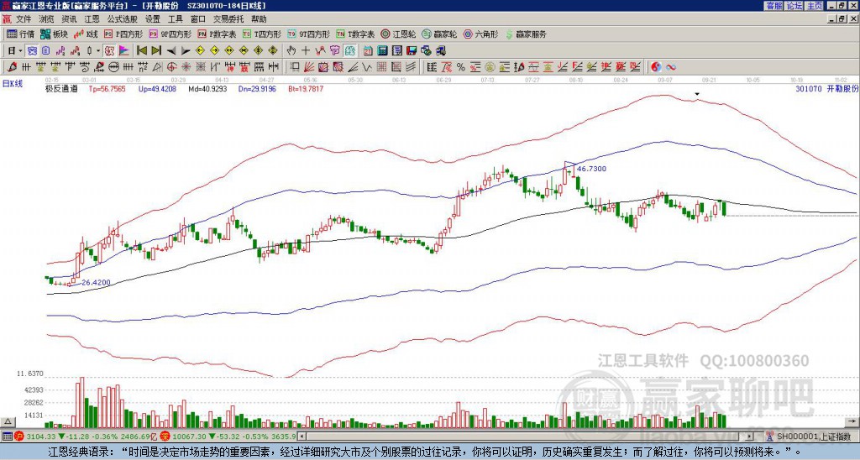Click the 46.7300 price high label
Viewport: 860px width, 460px height.
pyautogui.click(x=592, y=169)
